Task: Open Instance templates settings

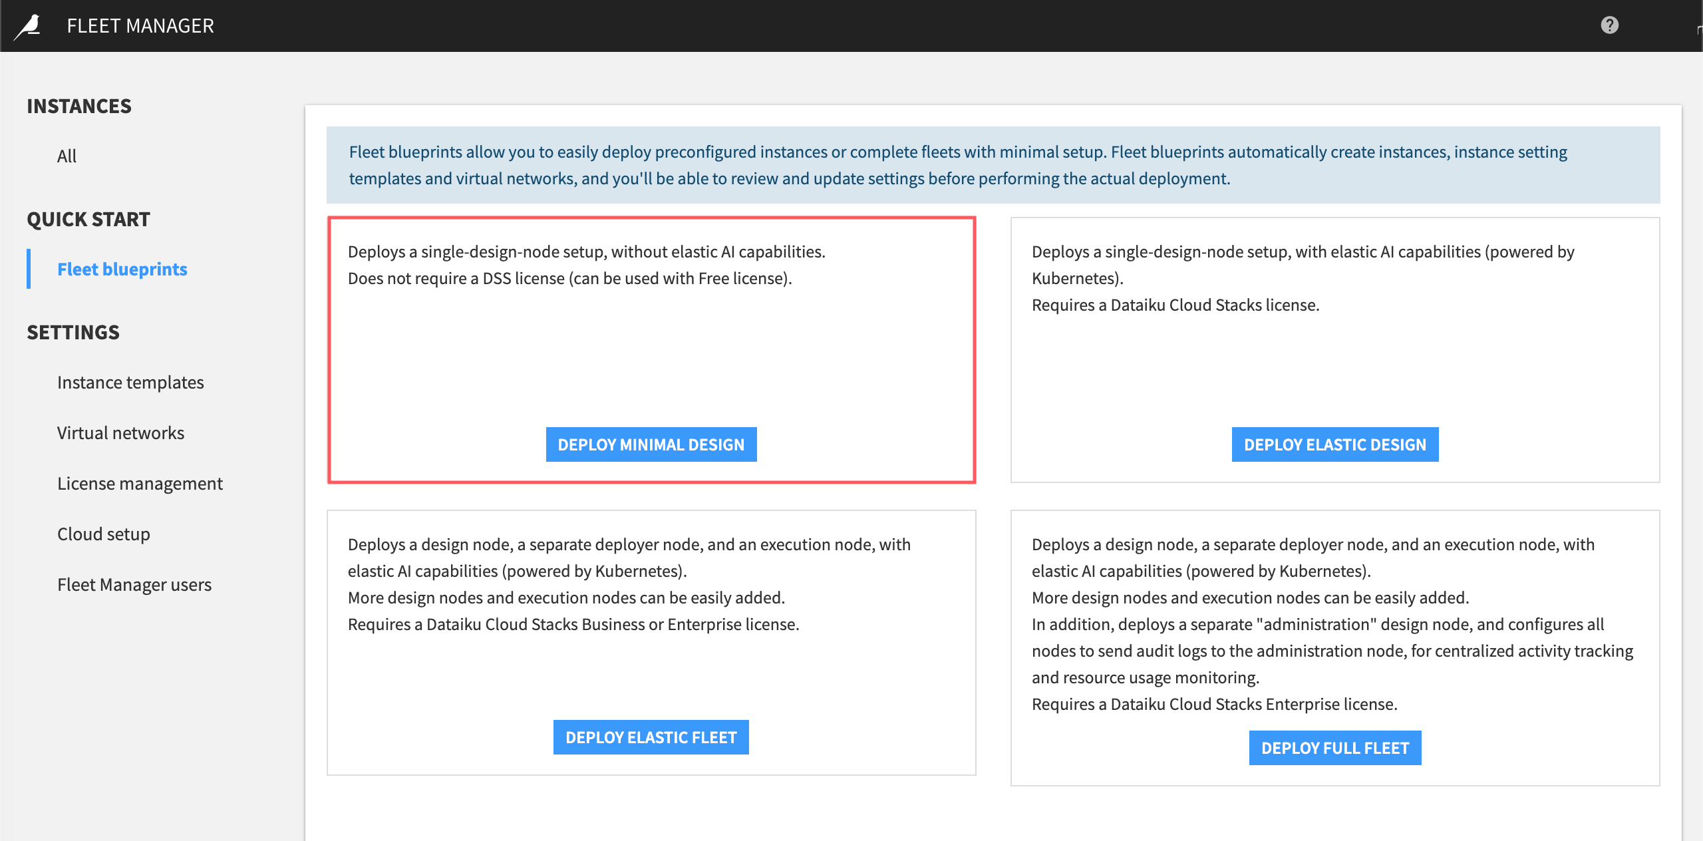Action: [x=130, y=382]
